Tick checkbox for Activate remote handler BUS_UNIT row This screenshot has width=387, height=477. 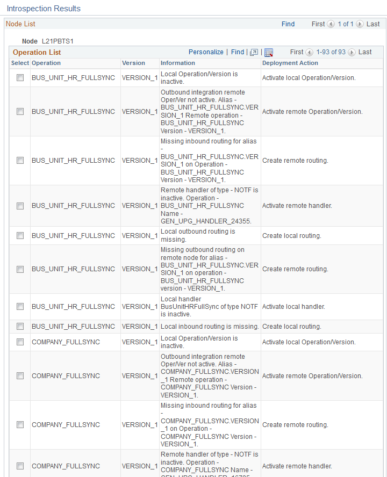tap(20, 206)
